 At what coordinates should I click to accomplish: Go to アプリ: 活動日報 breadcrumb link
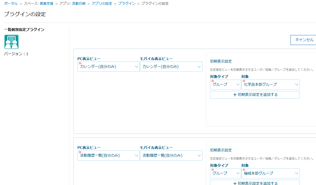(73, 4)
